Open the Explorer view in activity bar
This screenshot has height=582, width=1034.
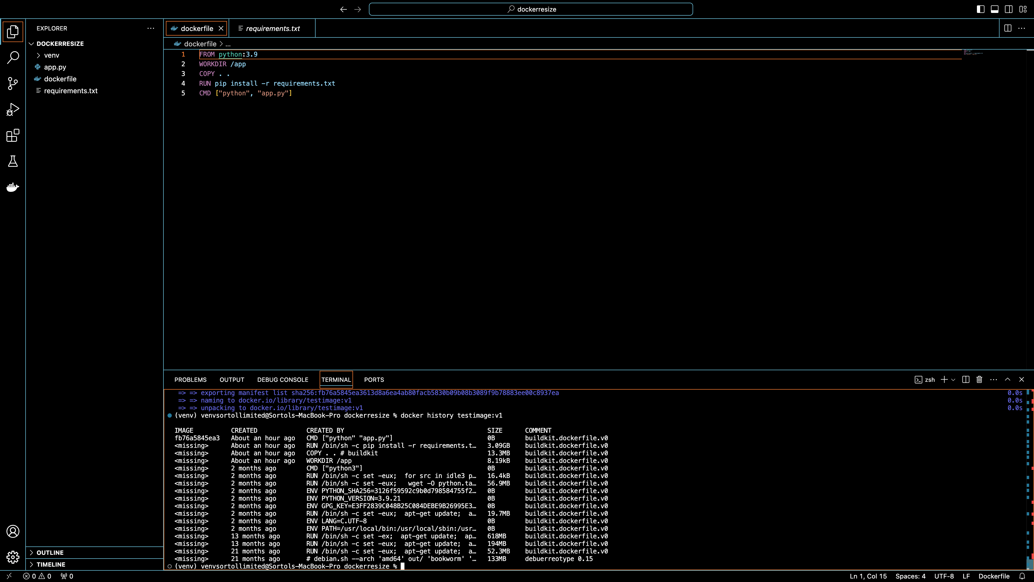pos(13,32)
